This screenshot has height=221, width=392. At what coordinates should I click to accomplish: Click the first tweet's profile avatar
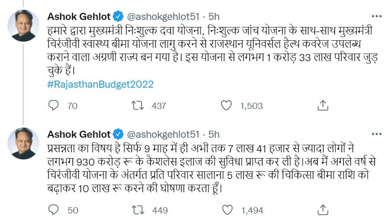coord(23,26)
